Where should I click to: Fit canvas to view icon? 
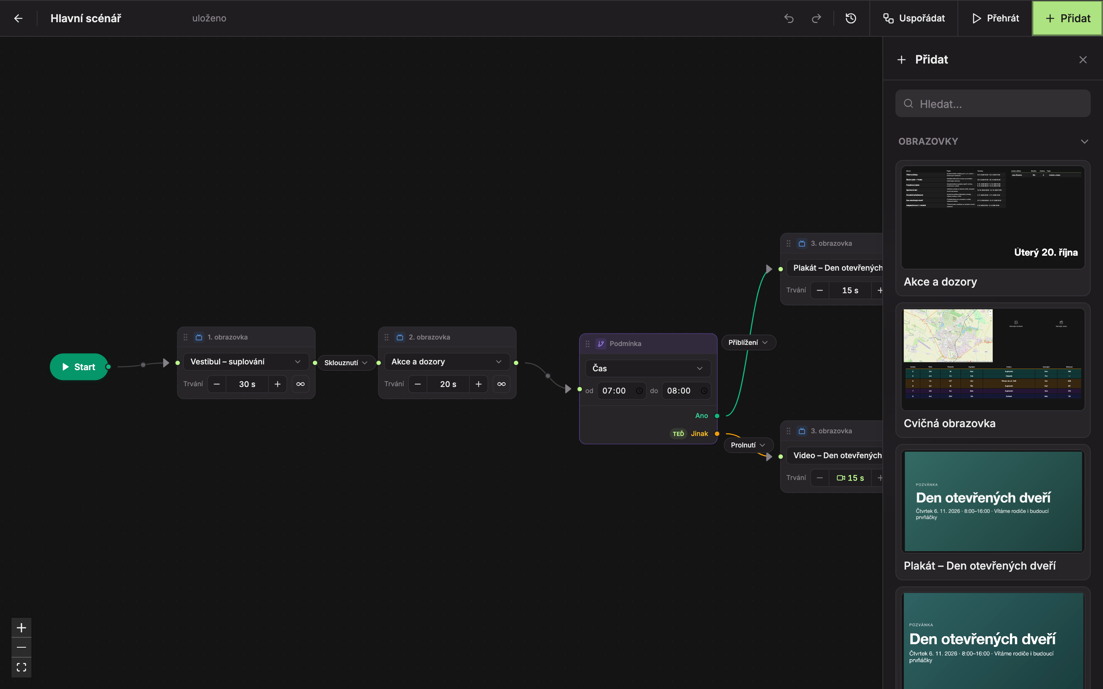pyautogui.click(x=21, y=667)
